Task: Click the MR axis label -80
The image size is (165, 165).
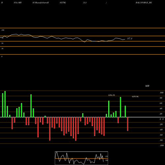Action: tap(161, 140)
